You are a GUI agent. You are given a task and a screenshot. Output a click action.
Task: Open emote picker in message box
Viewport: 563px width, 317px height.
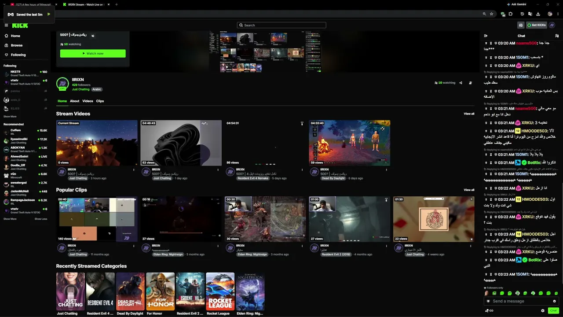[554, 301]
